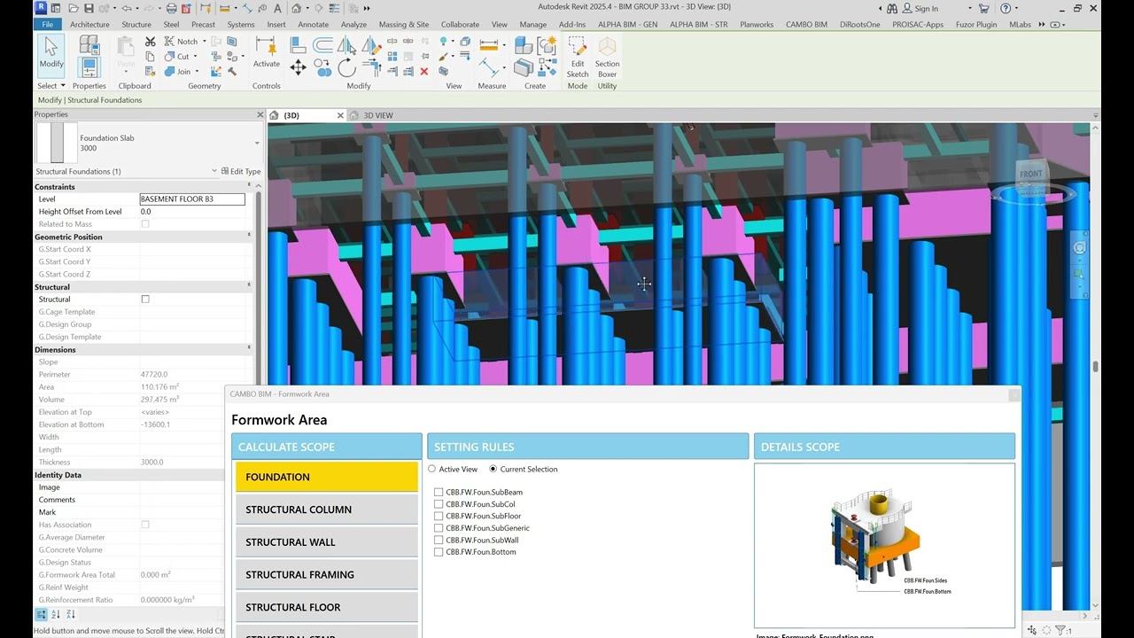Check CBB.FW.Foun.SubBeam checkbox
Viewport: 1134px width, 638px height.
tap(439, 492)
